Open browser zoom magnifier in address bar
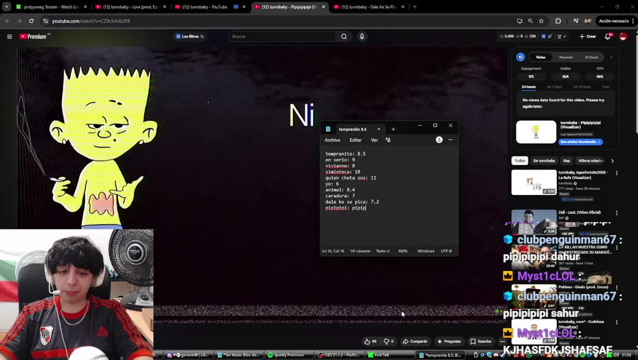The image size is (638, 360). pyautogui.click(x=530, y=21)
